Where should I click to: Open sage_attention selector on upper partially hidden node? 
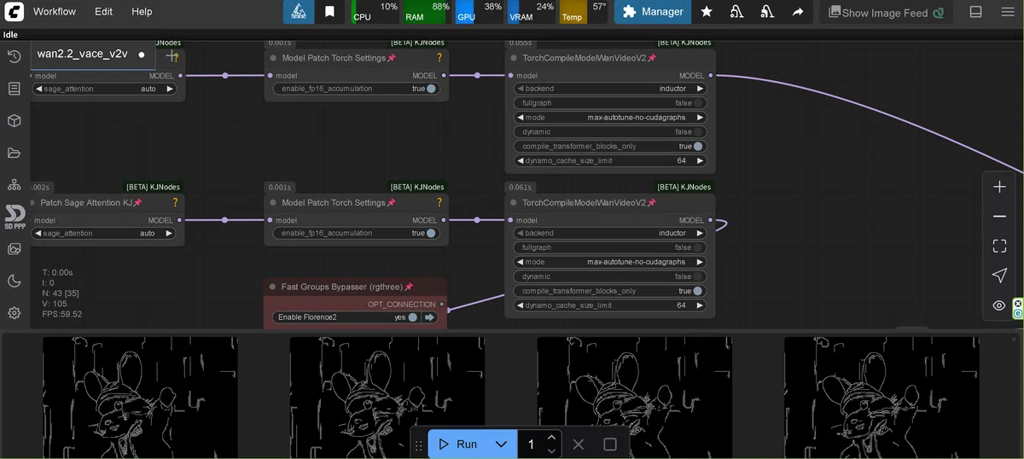(104, 89)
